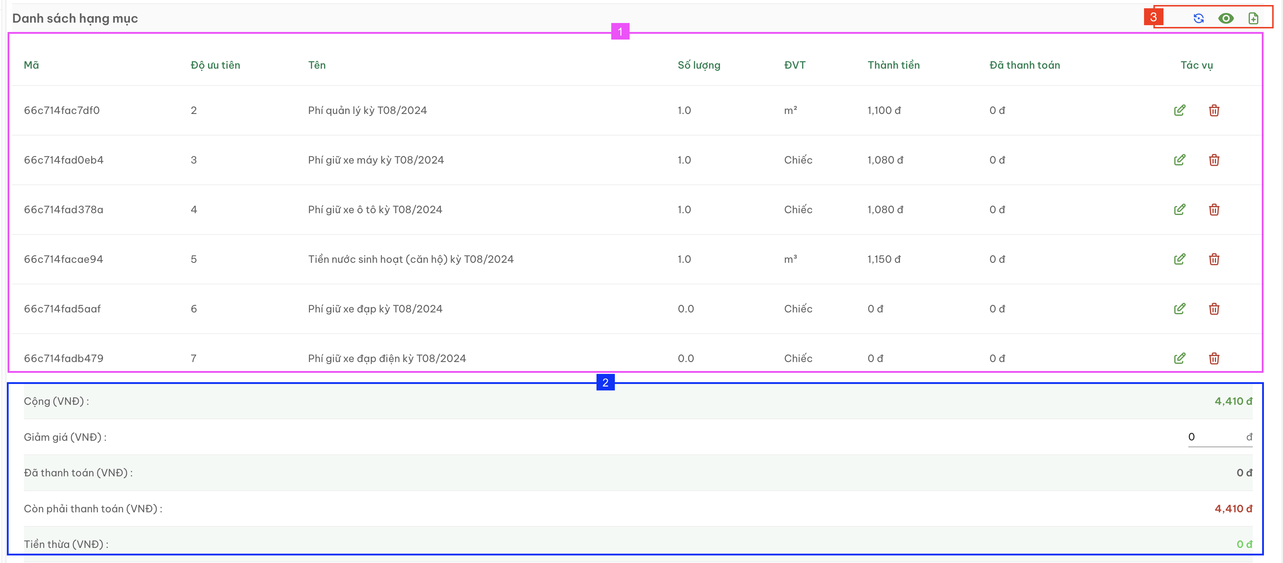Image resolution: width=1283 pixels, height=563 pixels.
Task: Edit the Phí giữ xe máy row
Action: coord(1179,160)
